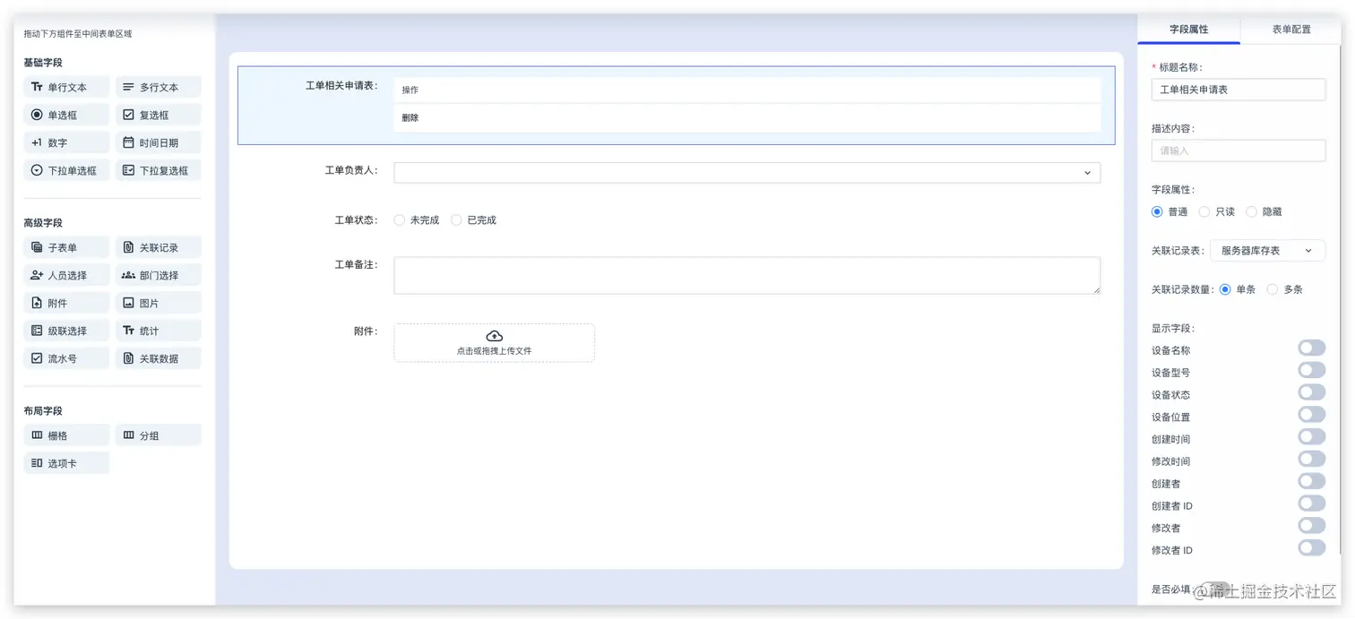Select the 下拉复选框 component icon
Image resolution: width=1355 pixels, height=619 pixels.
pos(128,170)
